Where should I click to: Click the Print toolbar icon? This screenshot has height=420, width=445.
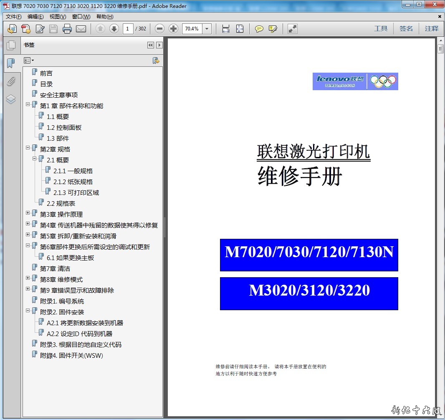(67, 29)
